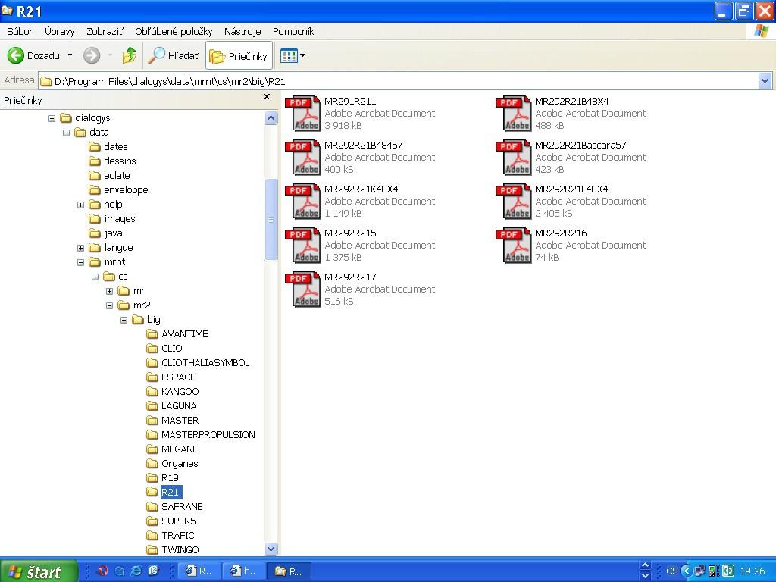Open the Views icon in toolbar

[x=289, y=56]
